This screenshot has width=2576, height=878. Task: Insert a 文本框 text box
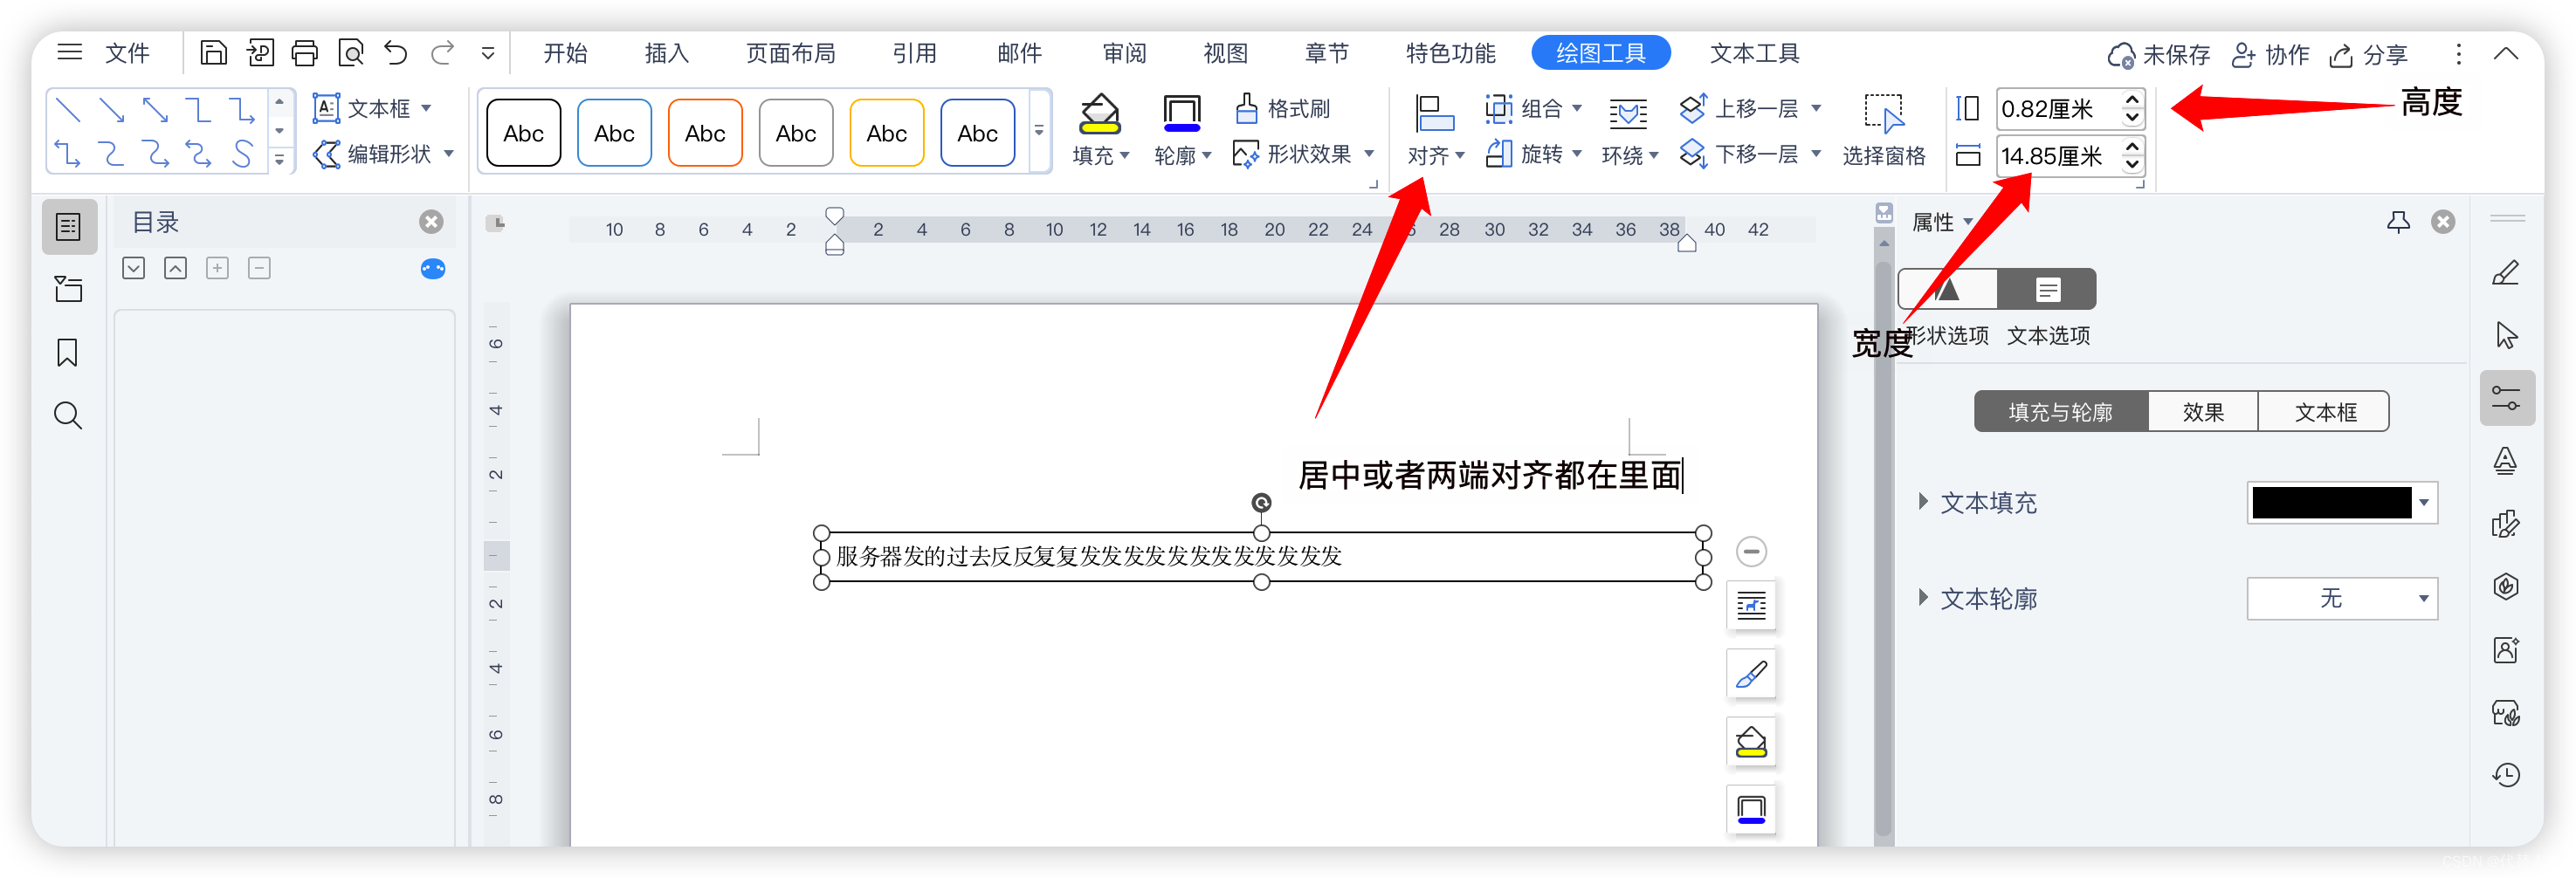tap(372, 108)
